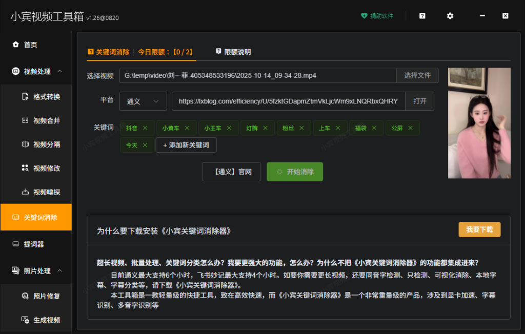Viewport: 525px width, 334px height.
Task: Open settings via the gear icon
Action: pos(450,16)
